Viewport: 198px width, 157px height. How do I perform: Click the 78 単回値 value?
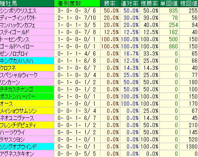(175, 18)
